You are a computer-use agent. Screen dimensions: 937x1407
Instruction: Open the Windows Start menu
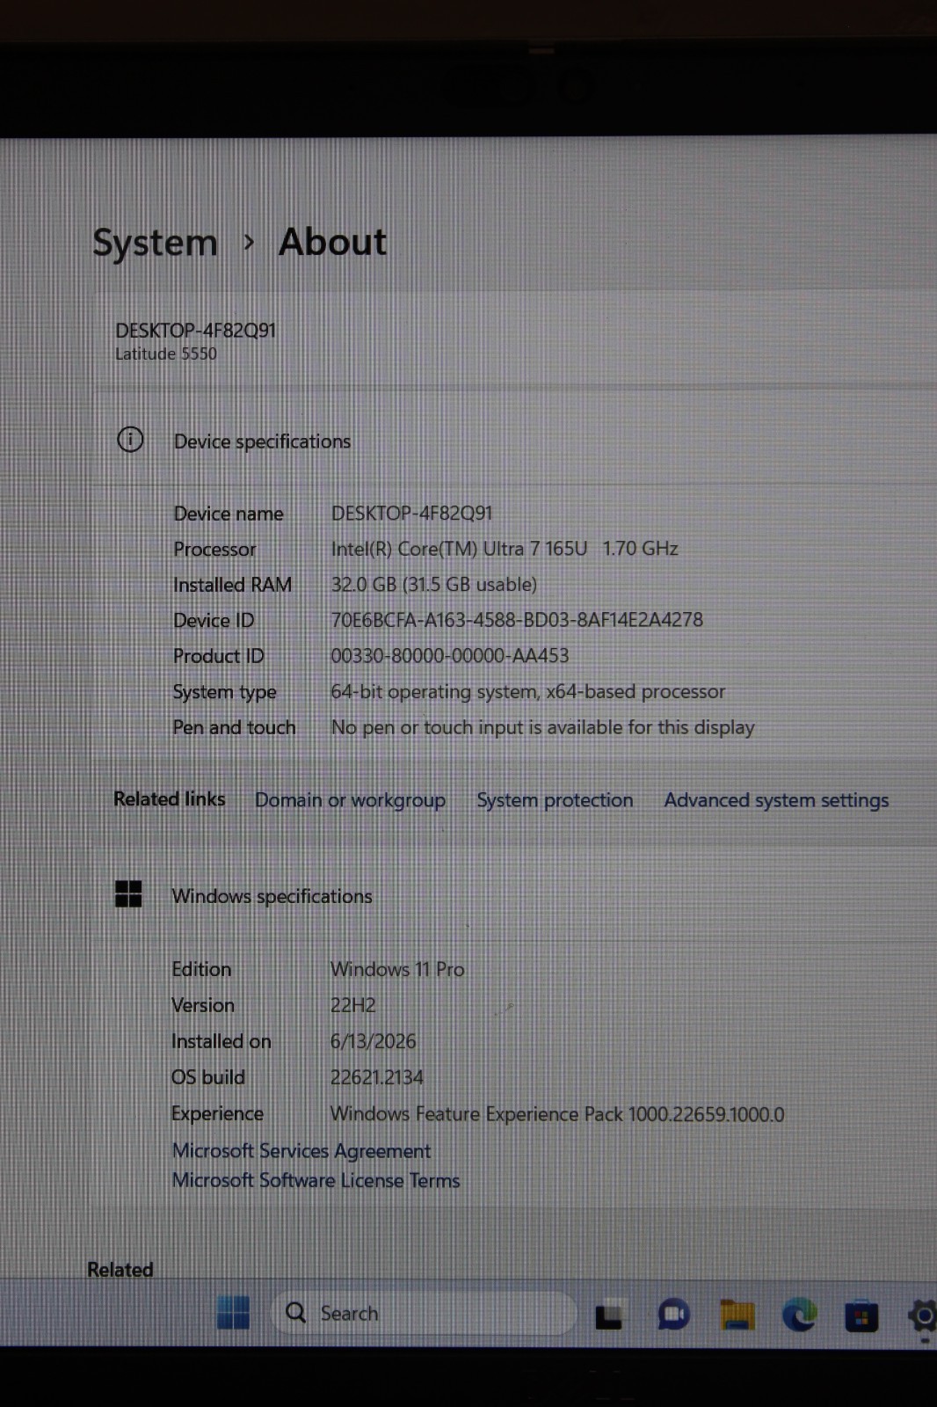point(233,1313)
